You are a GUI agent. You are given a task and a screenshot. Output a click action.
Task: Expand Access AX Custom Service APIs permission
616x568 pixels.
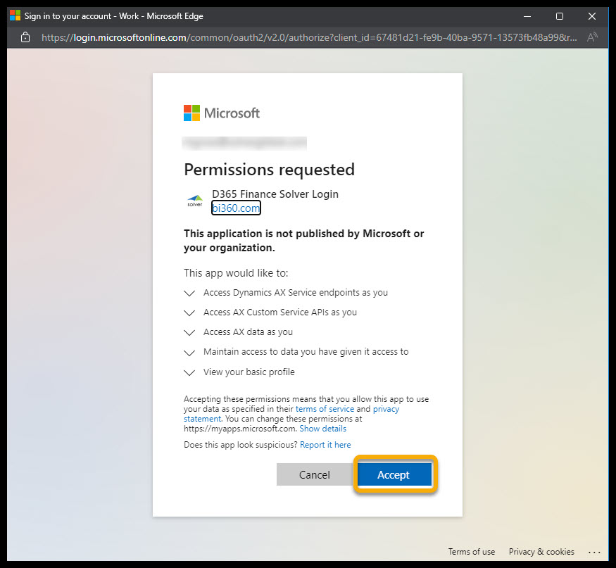[189, 313]
